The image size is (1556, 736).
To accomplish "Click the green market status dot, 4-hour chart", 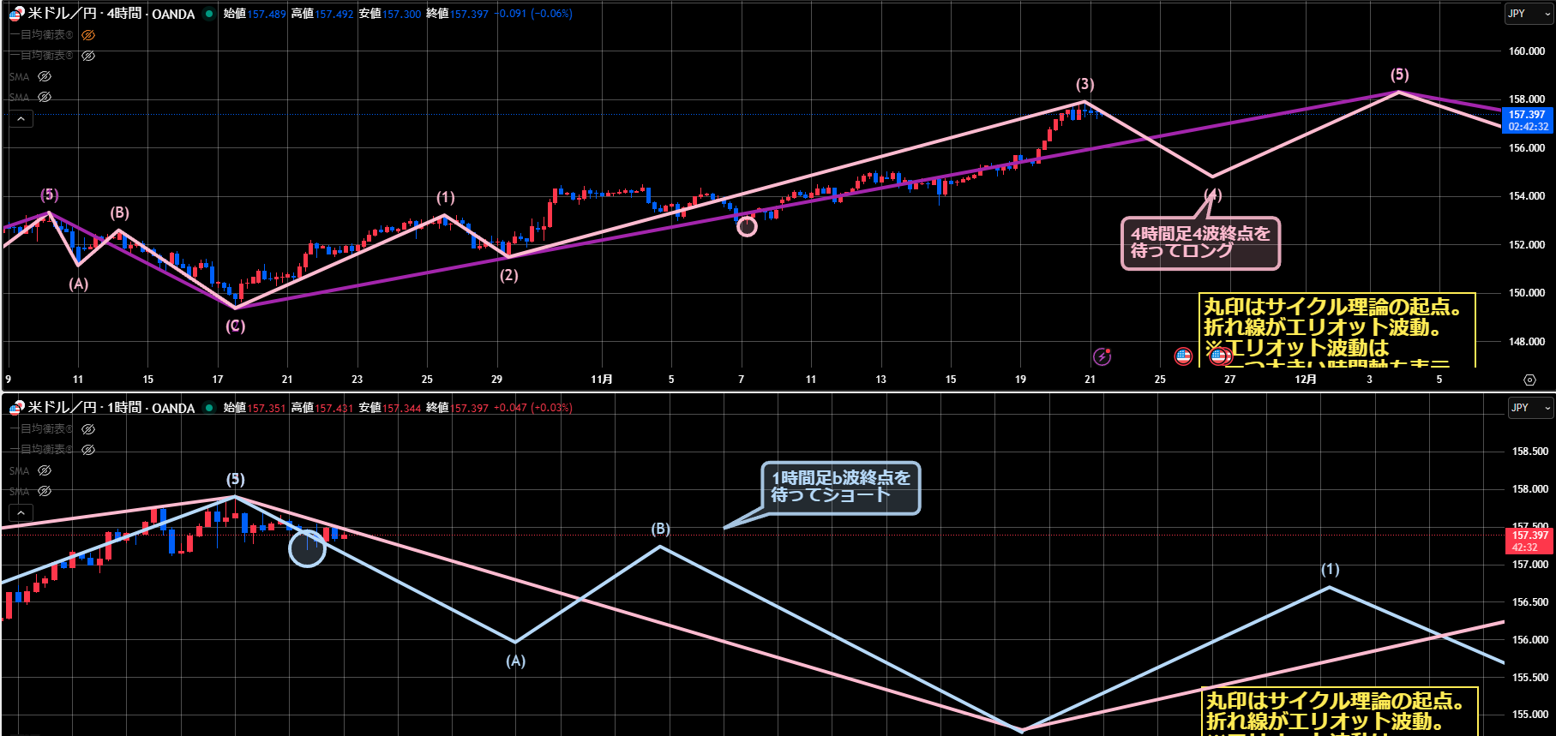I will pyautogui.click(x=209, y=14).
